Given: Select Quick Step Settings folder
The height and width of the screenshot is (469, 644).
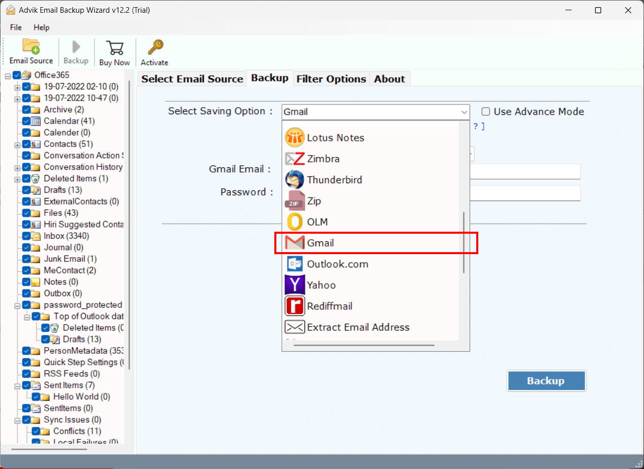Looking at the screenshot, I should tap(84, 362).
